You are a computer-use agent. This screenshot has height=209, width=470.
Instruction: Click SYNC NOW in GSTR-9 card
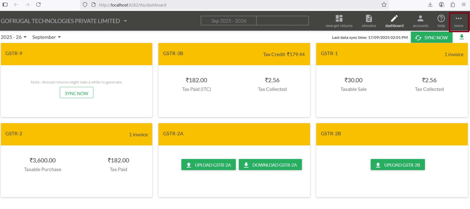tap(76, 93)
